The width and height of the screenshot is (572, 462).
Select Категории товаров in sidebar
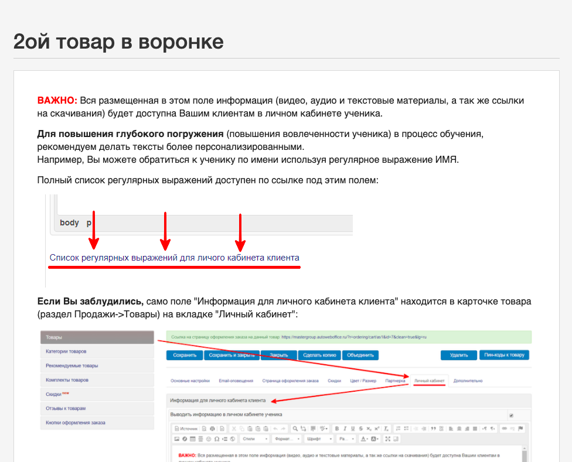[x=66, y=351]
